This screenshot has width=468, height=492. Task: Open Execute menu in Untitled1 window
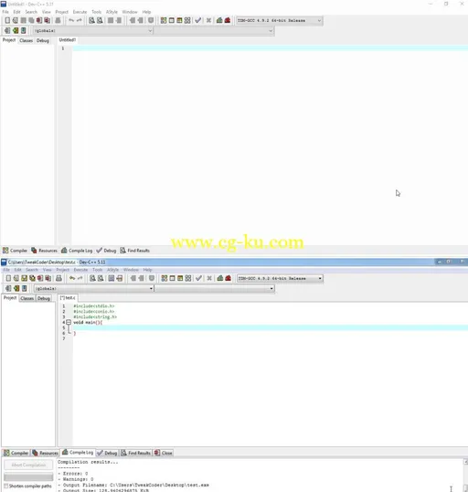[80, 12]
